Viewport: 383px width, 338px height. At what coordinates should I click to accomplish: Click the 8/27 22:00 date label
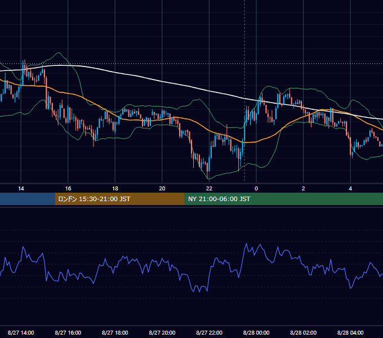(x=210, y=332)
